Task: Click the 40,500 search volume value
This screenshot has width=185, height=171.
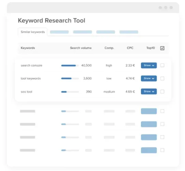Action: tap(86, 65)
